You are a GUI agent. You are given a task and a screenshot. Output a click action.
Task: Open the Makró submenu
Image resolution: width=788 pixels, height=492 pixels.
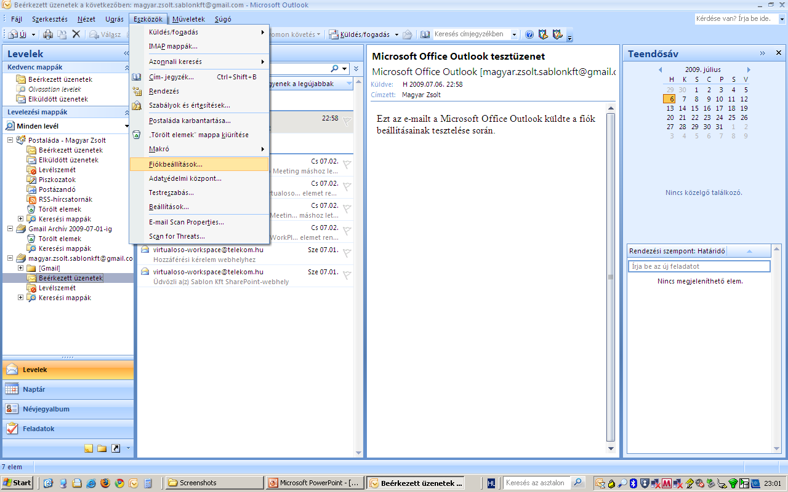pos(199,149)
